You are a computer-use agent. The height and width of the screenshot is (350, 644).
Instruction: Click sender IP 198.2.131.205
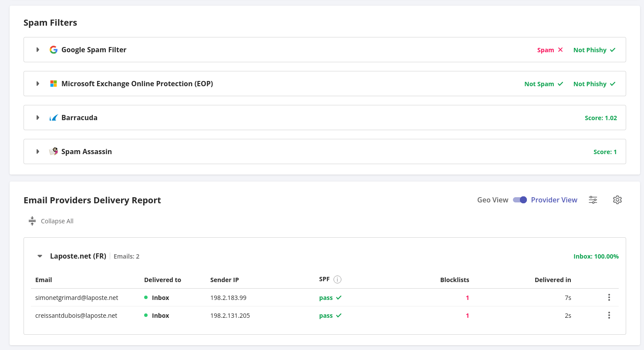point(230,316)
